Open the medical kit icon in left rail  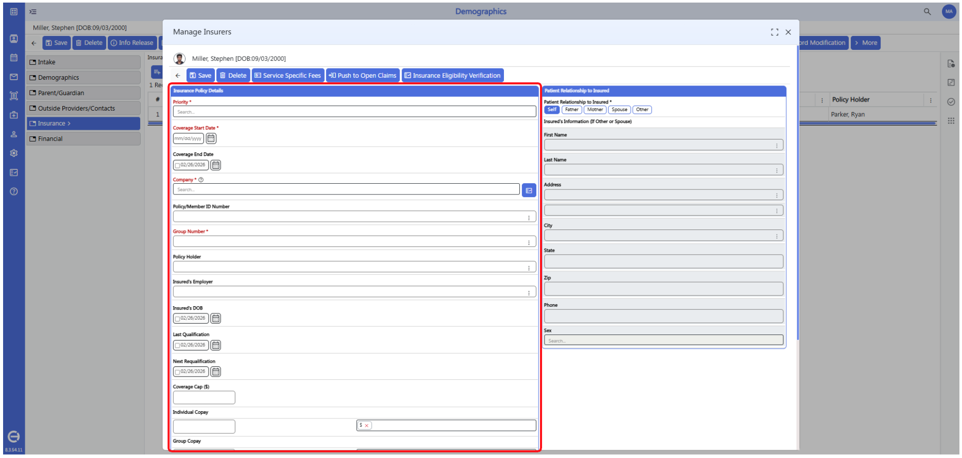(x=14, y=115)
